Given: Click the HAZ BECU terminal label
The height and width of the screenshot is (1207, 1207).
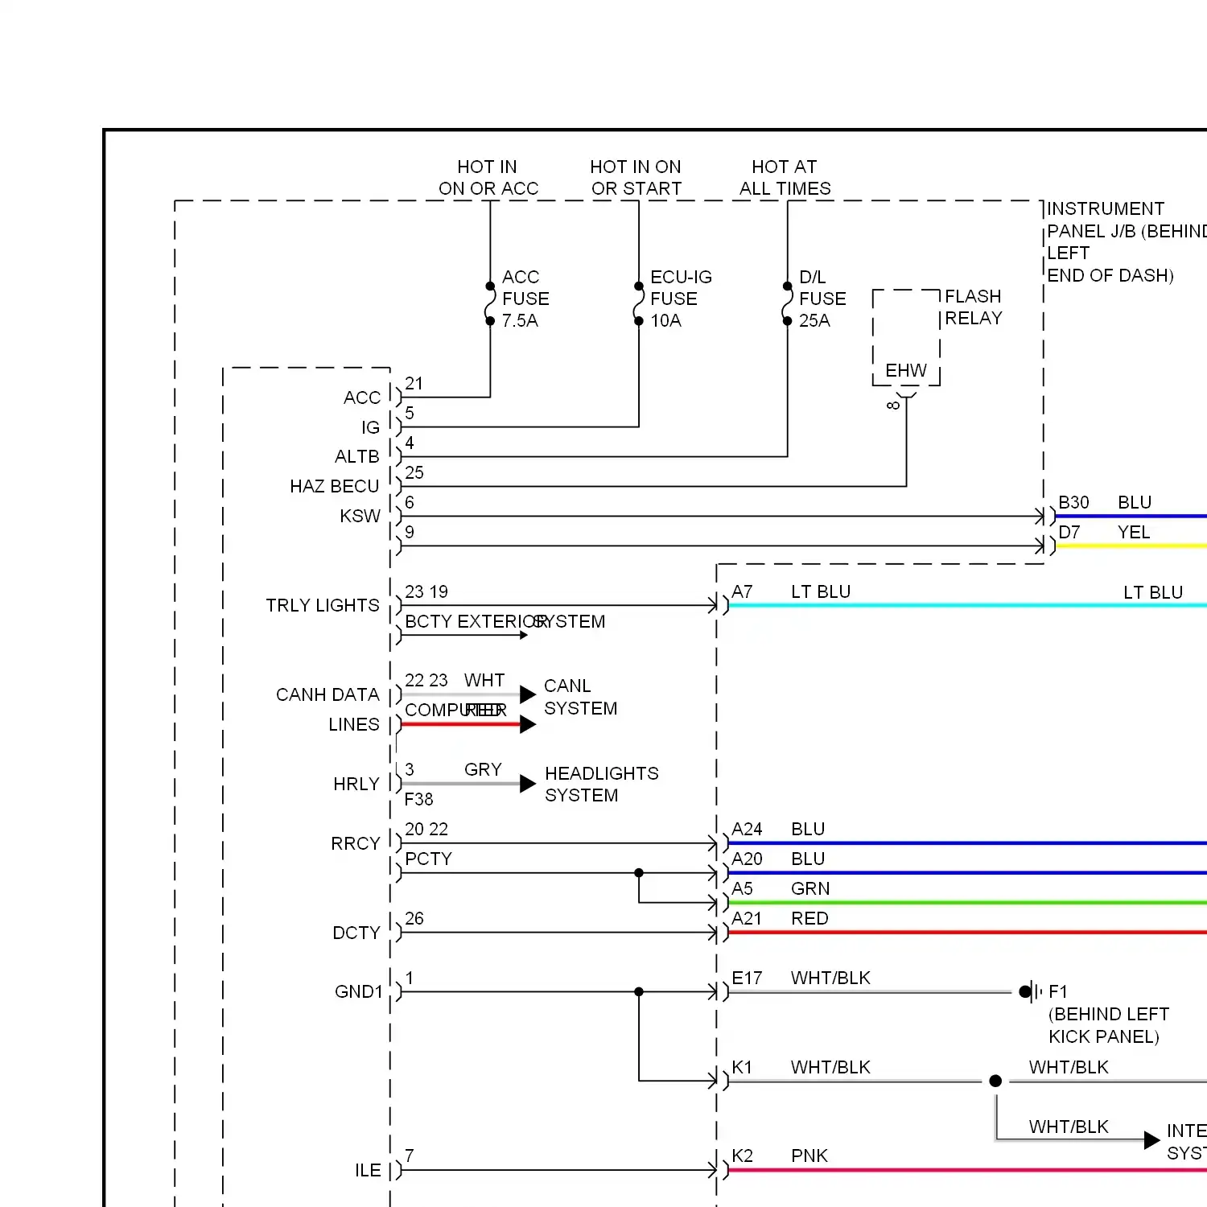Looking at the screenshot, I should 334,486.
